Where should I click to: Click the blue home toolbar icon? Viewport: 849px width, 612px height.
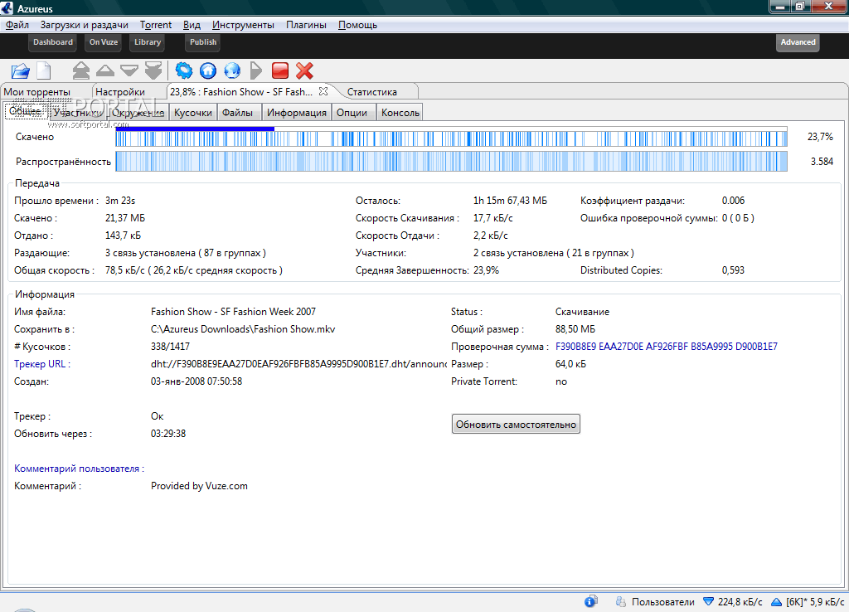click(208, 70)
